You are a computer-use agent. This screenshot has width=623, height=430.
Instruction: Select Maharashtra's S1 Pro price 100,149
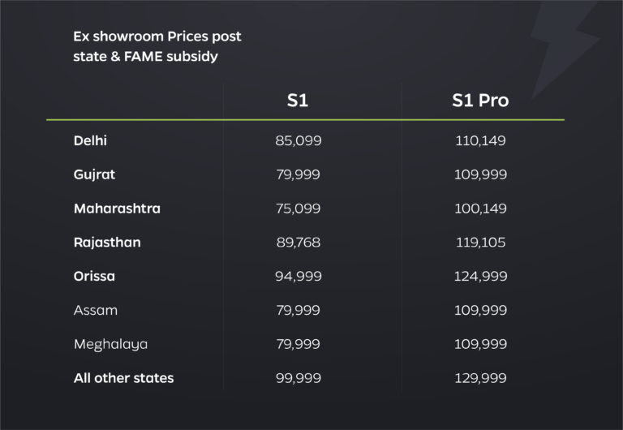pos(480,209)
